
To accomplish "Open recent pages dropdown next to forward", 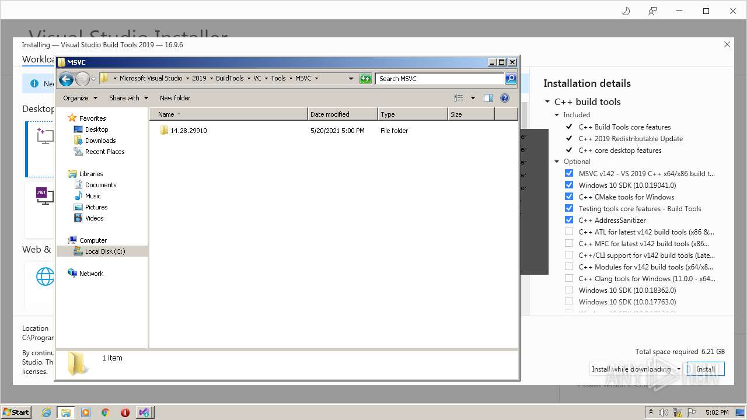I will point(94,79).
